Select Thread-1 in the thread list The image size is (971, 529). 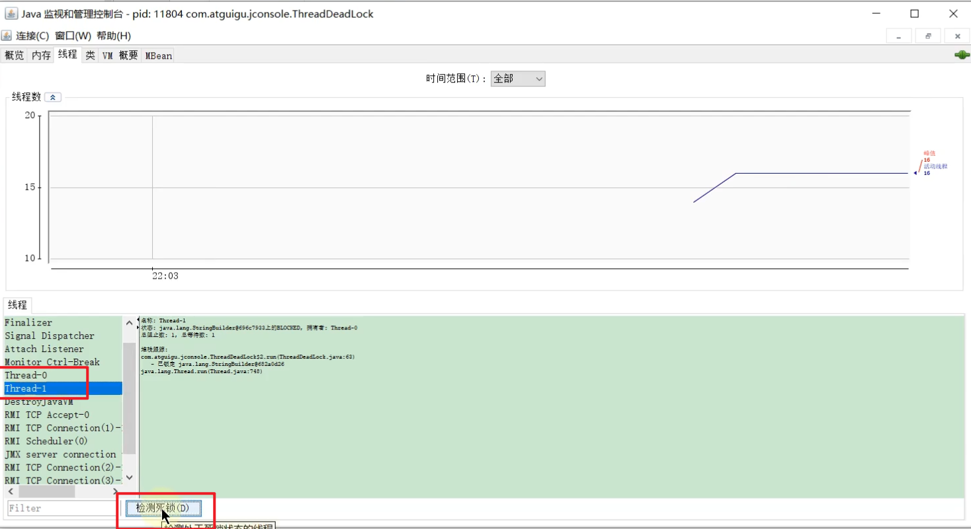click(x=63, y=388)
